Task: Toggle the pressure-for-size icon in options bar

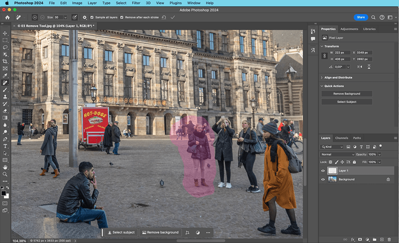Action: coord(74,17)
